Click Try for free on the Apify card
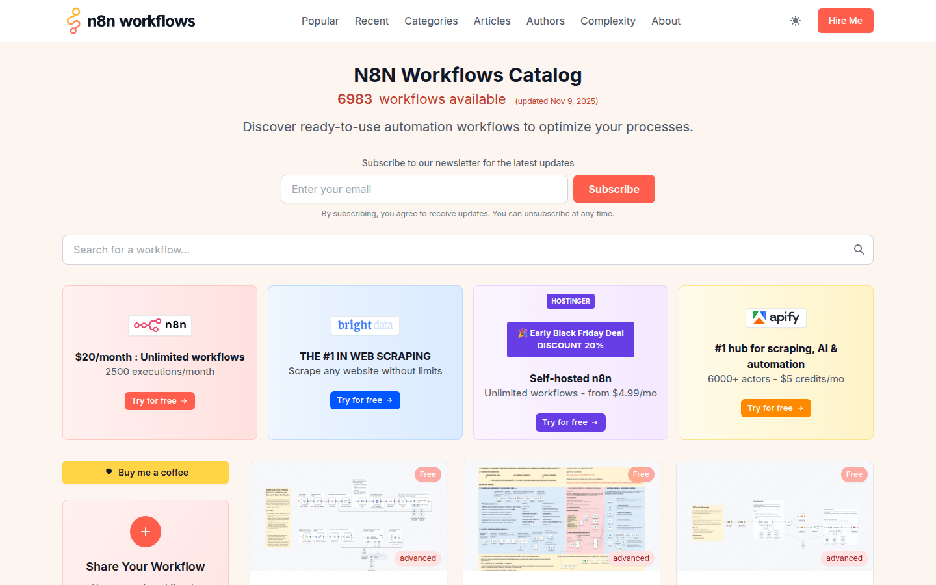Viewport: 936px width, 585px height. coord(775,408)
